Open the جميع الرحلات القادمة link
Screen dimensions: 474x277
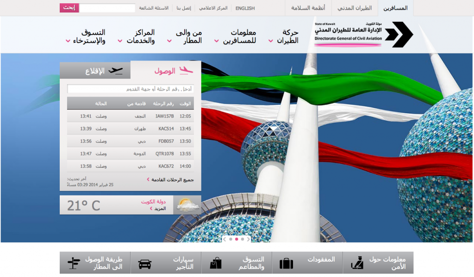(x=172, y=179)
